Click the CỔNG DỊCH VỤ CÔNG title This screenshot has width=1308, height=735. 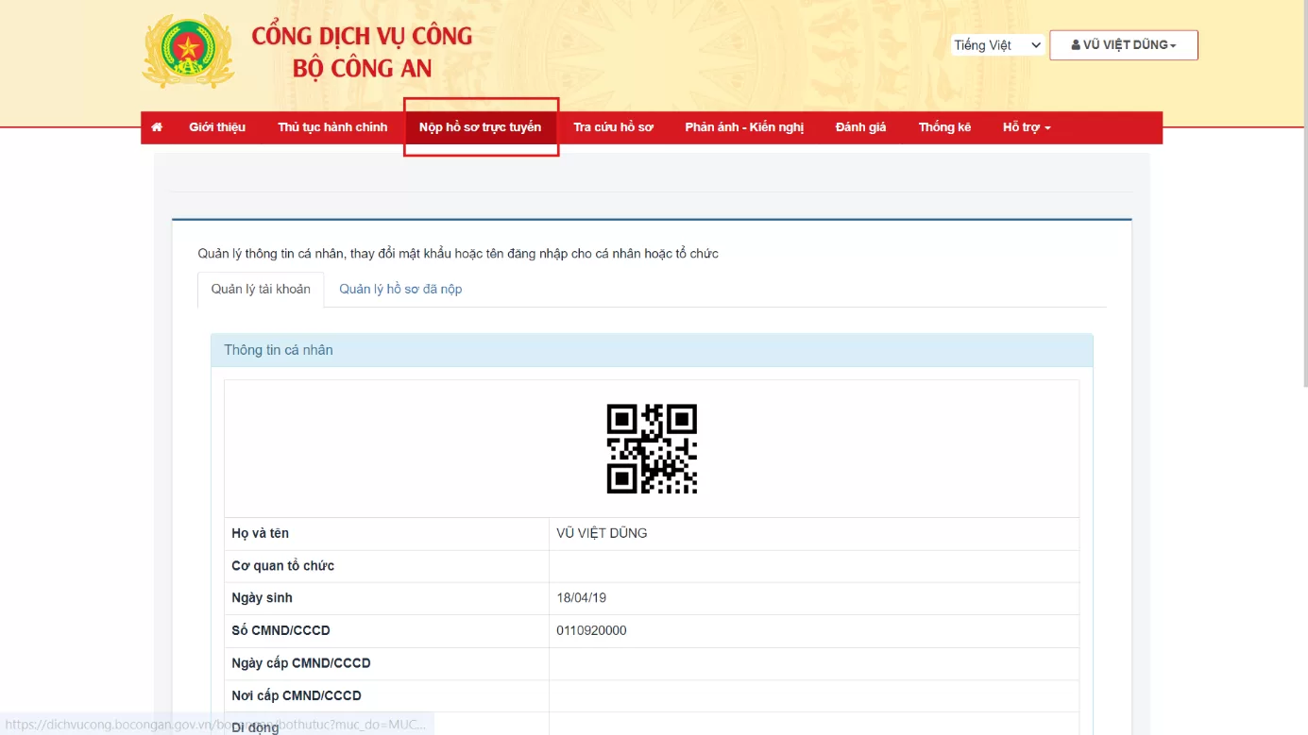[362, 37]
